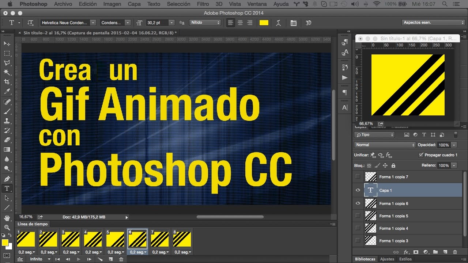Viewport: 468px width, 263px height.
Task: Toggle the layer filter switch
Action: [456, 135]
